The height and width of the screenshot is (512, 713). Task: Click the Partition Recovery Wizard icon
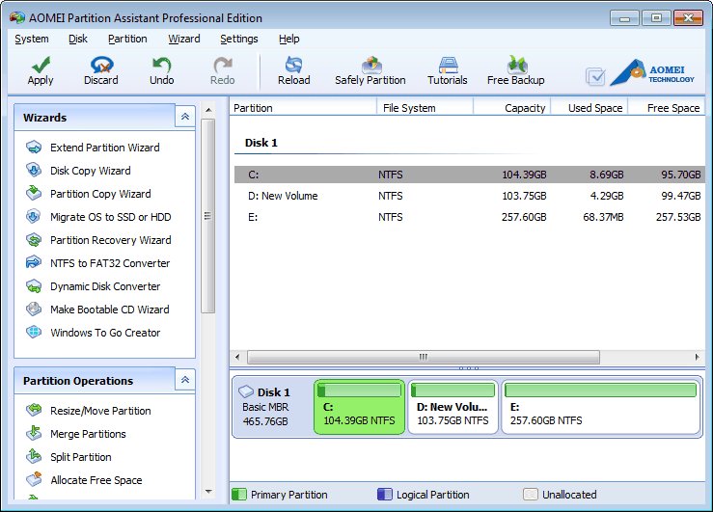tap(34, 239)
